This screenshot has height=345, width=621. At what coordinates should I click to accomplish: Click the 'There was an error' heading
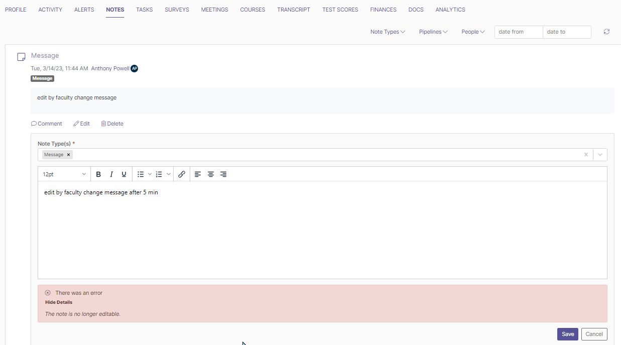pyautogui.click(x=79, y=293)
